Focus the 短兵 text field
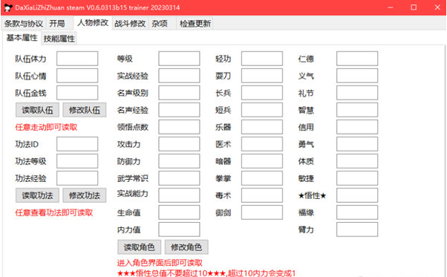This screenshot has width=447, height=277. click(262, 110)
